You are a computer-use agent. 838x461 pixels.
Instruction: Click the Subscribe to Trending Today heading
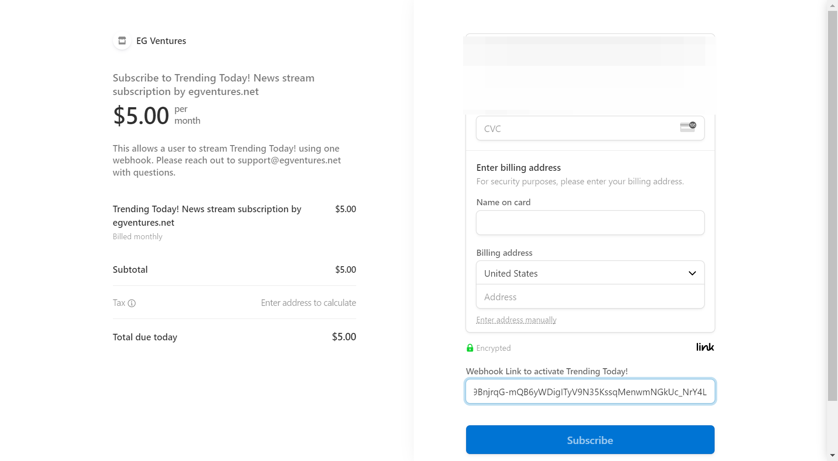click(214, 85)
